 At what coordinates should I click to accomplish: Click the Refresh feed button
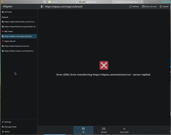click(134, 6)
